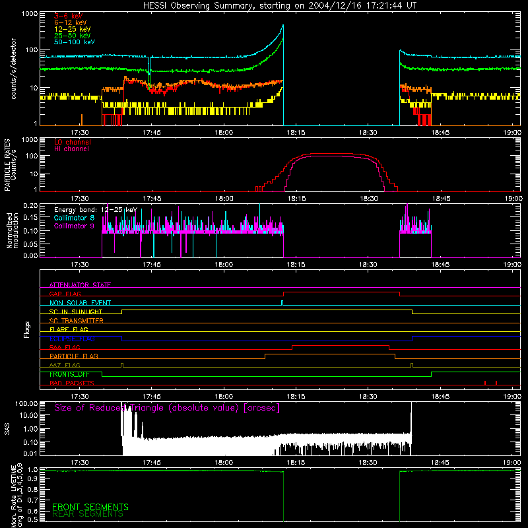
Task: Click the Mon. Rate LIVETIME axis label
Action: [x=16, y=496]
